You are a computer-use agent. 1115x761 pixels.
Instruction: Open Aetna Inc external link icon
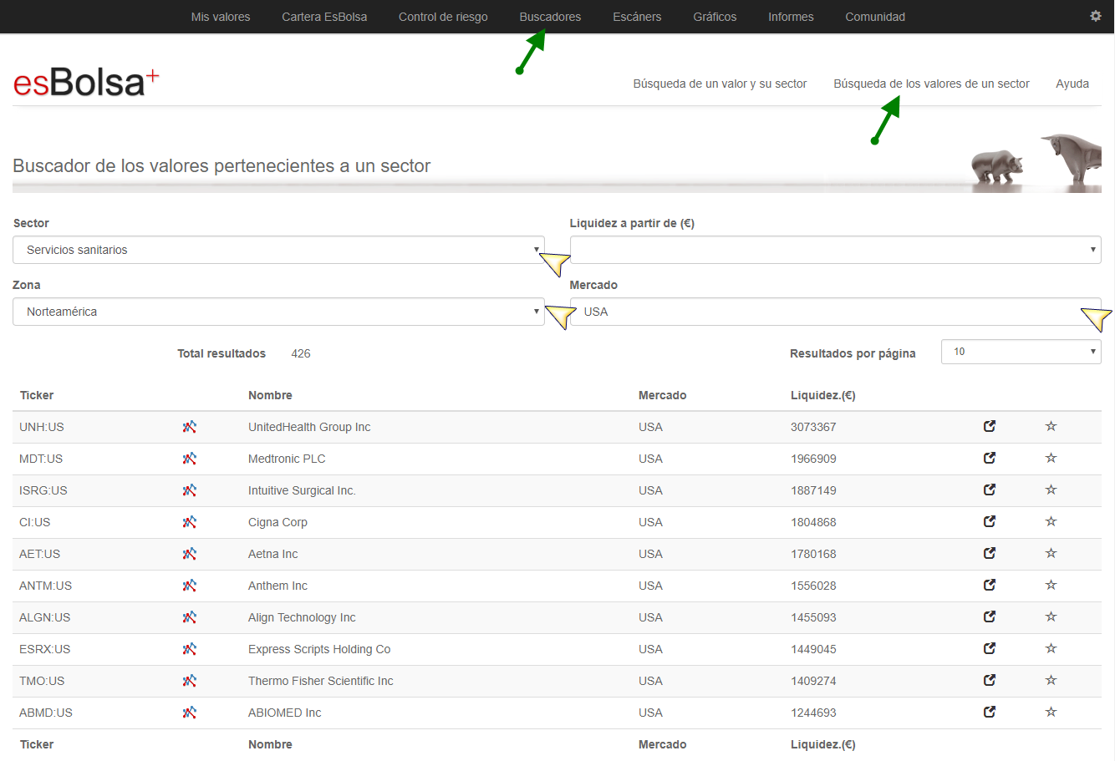tap(990, 553)
